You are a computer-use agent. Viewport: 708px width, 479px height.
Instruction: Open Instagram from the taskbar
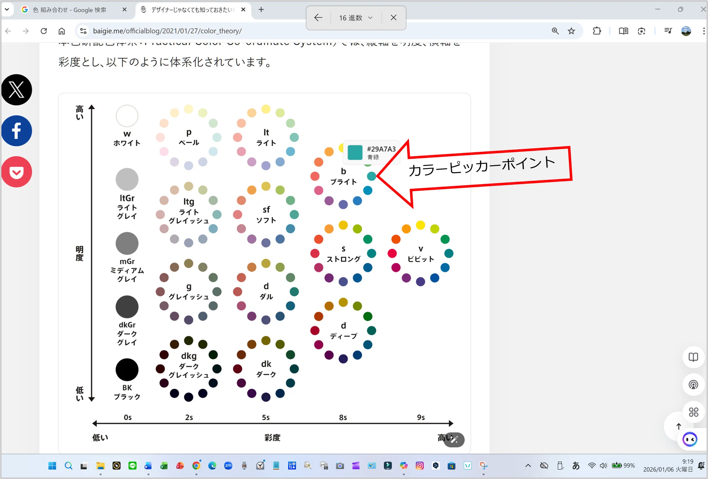[420, 466]
